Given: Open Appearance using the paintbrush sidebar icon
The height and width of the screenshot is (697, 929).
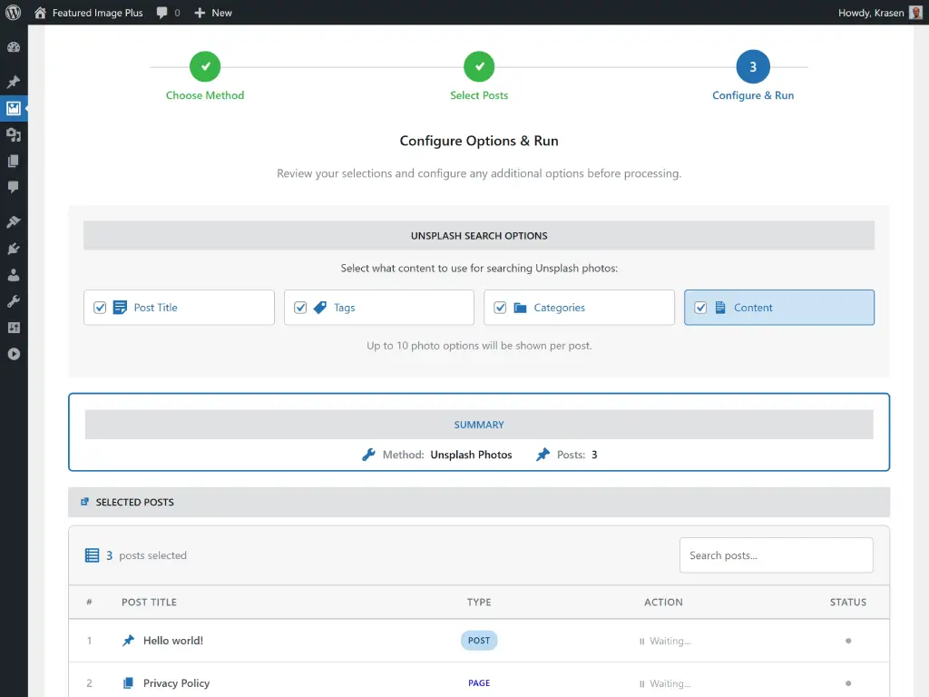Looking at the screenshot, I should (x=14, y=221).
